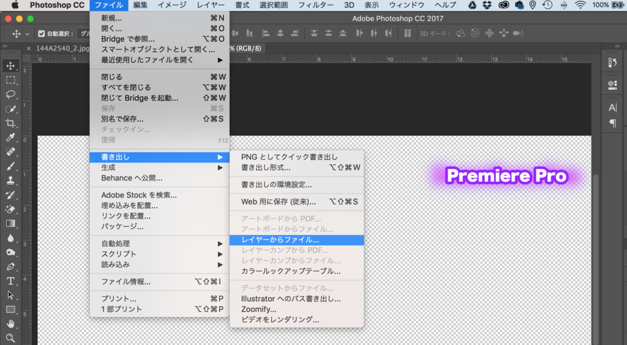Open the ウィンドウ menu

click(x=407, y=5)
